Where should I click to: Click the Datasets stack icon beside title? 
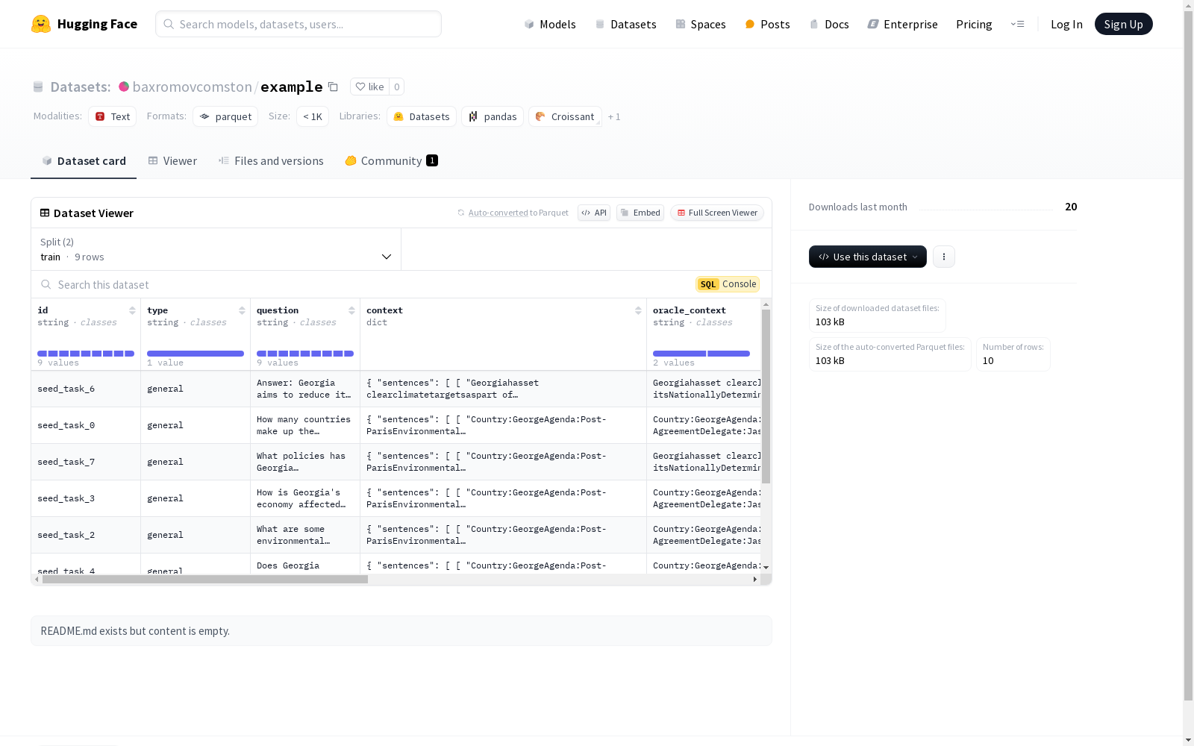click(x=38, y=87)
